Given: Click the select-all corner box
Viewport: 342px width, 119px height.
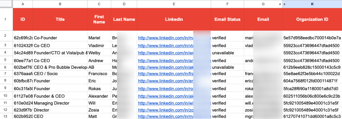Looking at the screenshot, I should pyautogui.click(x=6, y=4).
